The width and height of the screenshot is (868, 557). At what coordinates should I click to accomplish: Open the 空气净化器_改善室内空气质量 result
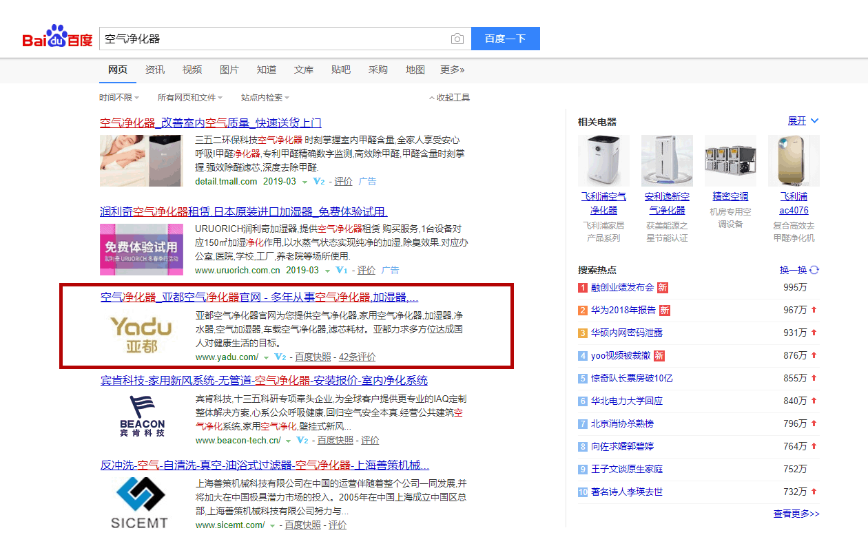[x=211, y=123]
